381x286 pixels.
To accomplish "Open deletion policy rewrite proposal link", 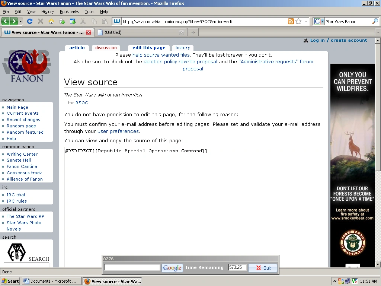I will point(180,62).
